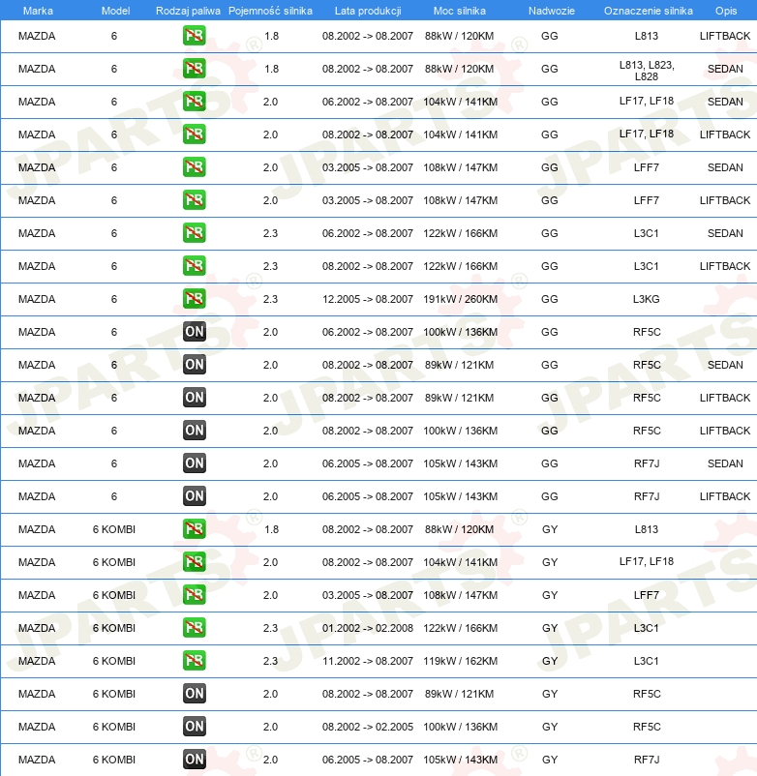Select the 191kW / 260KM power cell
Image resolution: width=757 pixels, height=776 pixels.
pyautogui.click(x=461, y=299)
